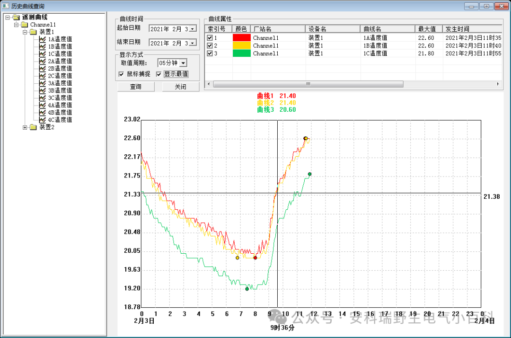
Task: Click the red color swatch for curve 1
Action: (x=241, y=37)
